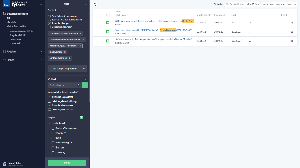
Task: Collapse the Volltext section chevron
Action: (x=86, y=79)
